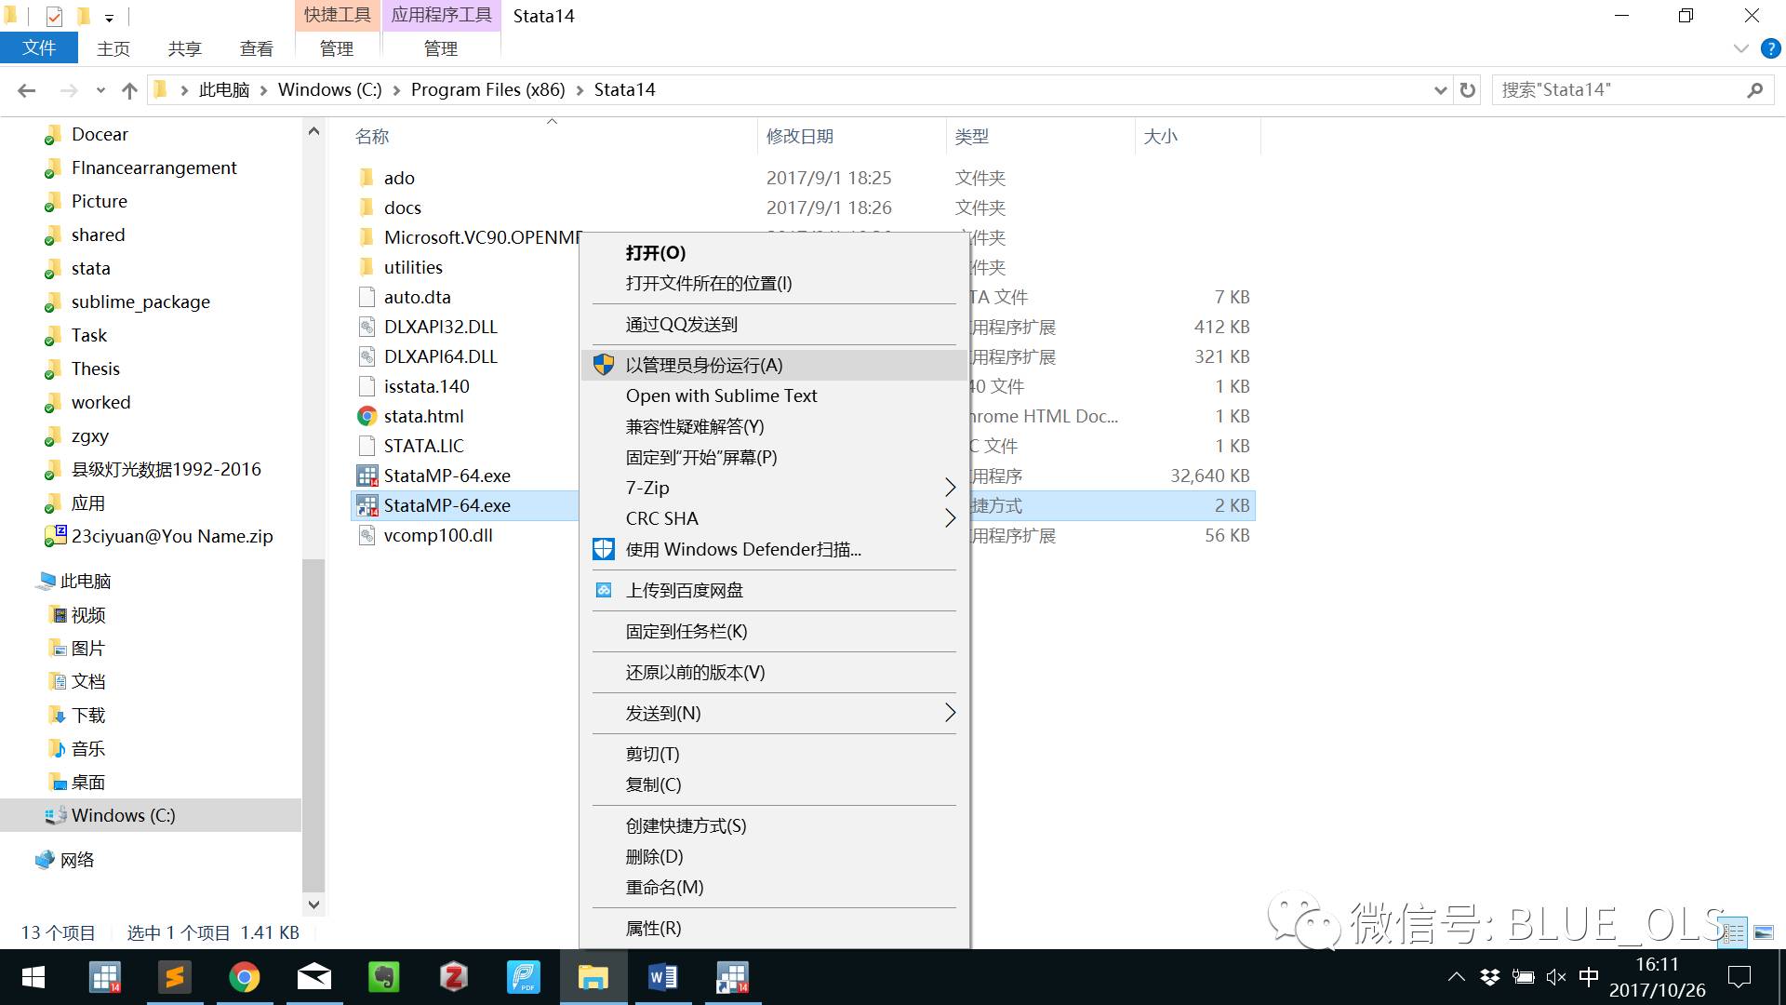Click the STATA.LIC file icon

pyautogui.click(x=367, y=446)
